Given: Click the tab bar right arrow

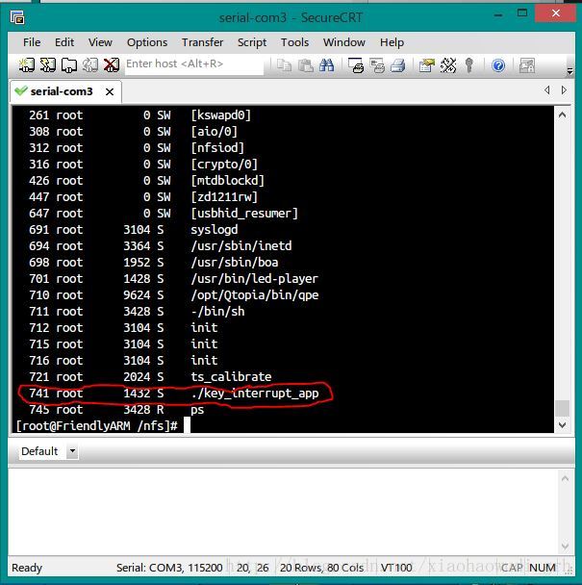Looking at the screenshot, I should pos(564,89).
